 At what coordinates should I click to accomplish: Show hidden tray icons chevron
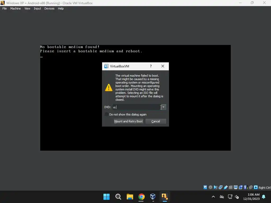[x=213, y=197]
